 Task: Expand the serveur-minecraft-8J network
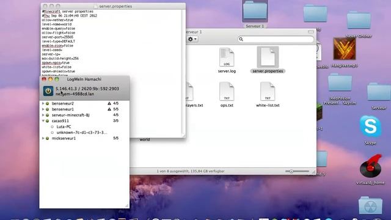click(43, 115)
